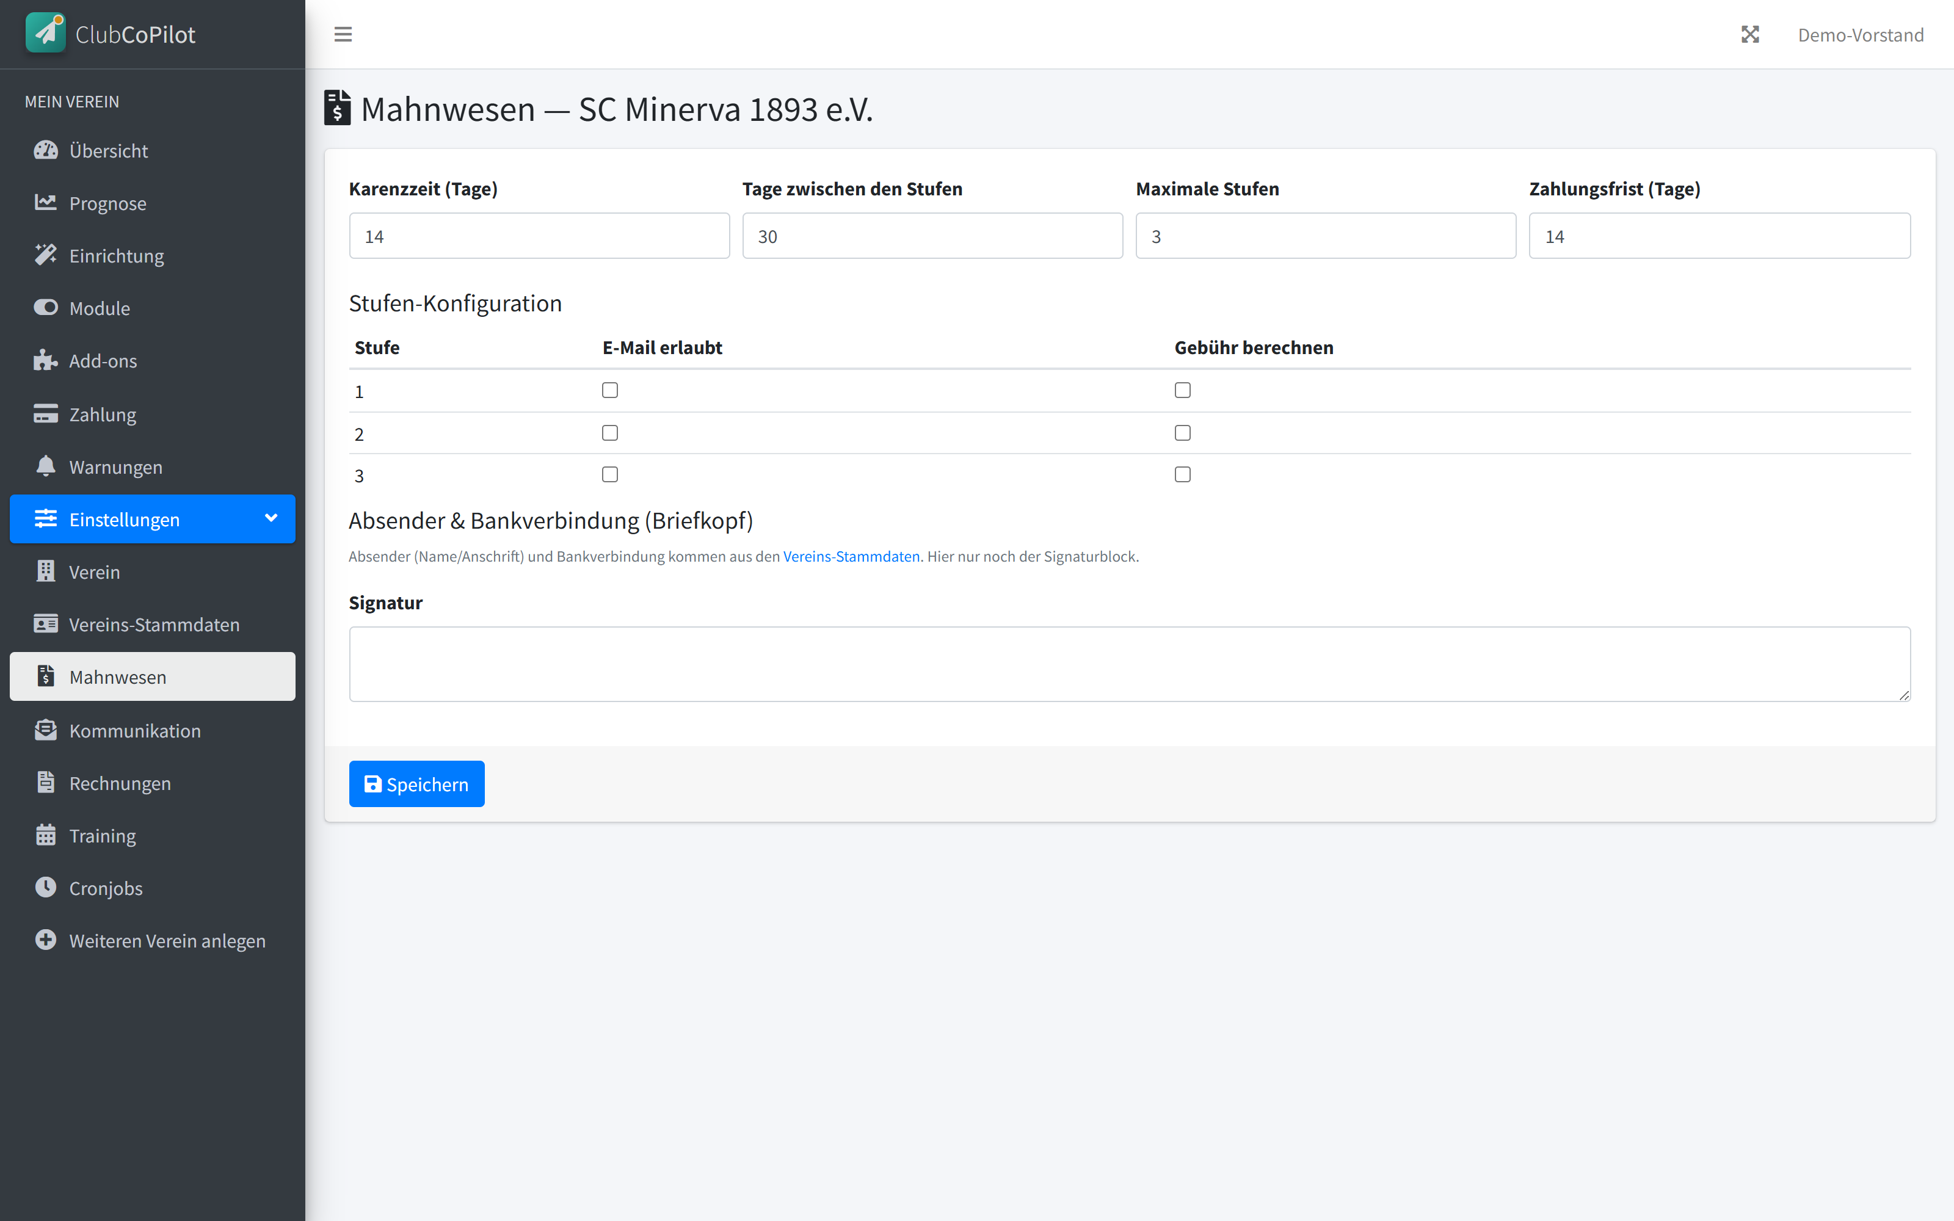Click into the Zahlungsfrist (Tage) field

pyautogui.click(x=1720, y=236)
